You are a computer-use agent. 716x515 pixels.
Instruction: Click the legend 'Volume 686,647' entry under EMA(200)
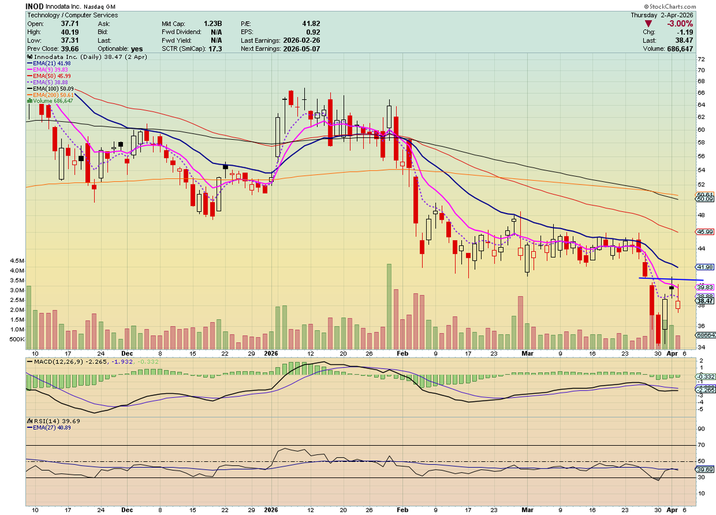(x=50, y=101)
